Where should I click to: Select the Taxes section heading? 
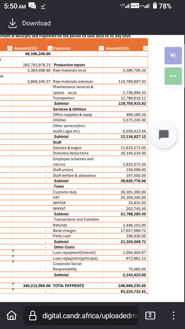(x=59, y=186)
